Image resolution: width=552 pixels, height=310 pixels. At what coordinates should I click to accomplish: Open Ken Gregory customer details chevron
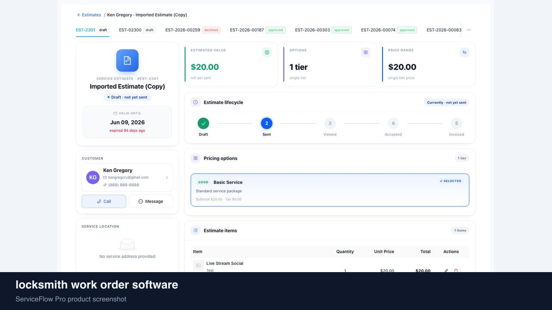click(x=167, y=177)
